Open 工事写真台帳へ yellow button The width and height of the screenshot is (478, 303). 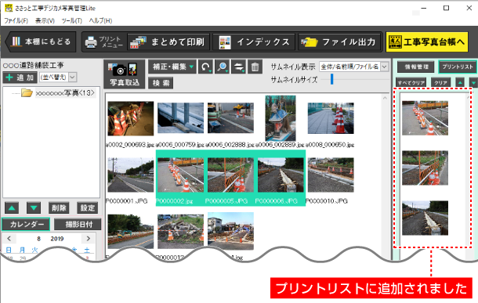[x=427, y=41]
